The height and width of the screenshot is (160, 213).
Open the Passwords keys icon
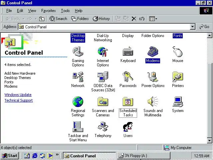coord(128,77)
